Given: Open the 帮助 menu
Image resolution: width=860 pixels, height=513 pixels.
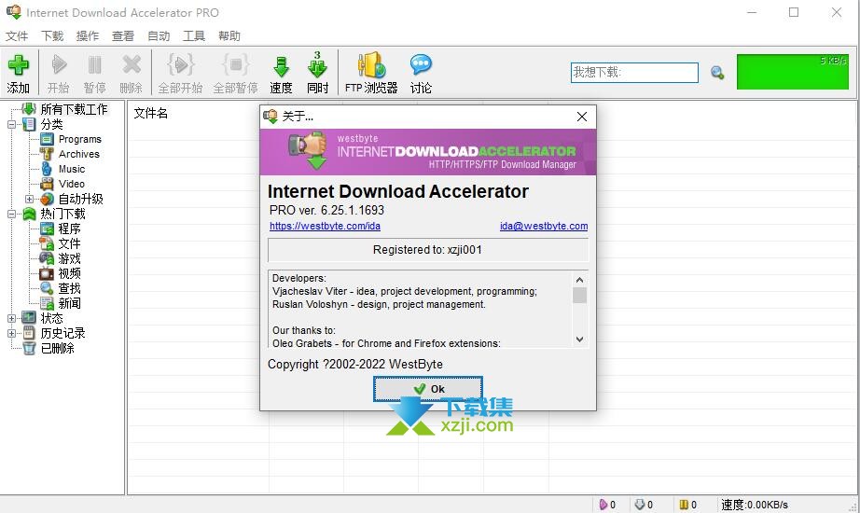Looking at the screenshot, I should click(x=229, y=36).
